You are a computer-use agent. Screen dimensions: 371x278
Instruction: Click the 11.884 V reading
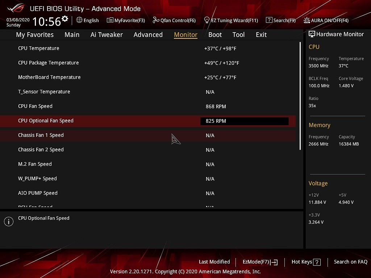(317, 202)
